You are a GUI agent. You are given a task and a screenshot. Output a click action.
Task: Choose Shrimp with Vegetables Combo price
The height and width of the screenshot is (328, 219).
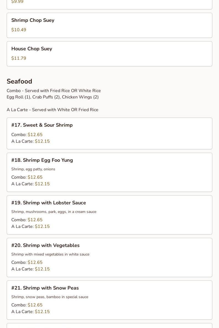(x=35, y=262)
